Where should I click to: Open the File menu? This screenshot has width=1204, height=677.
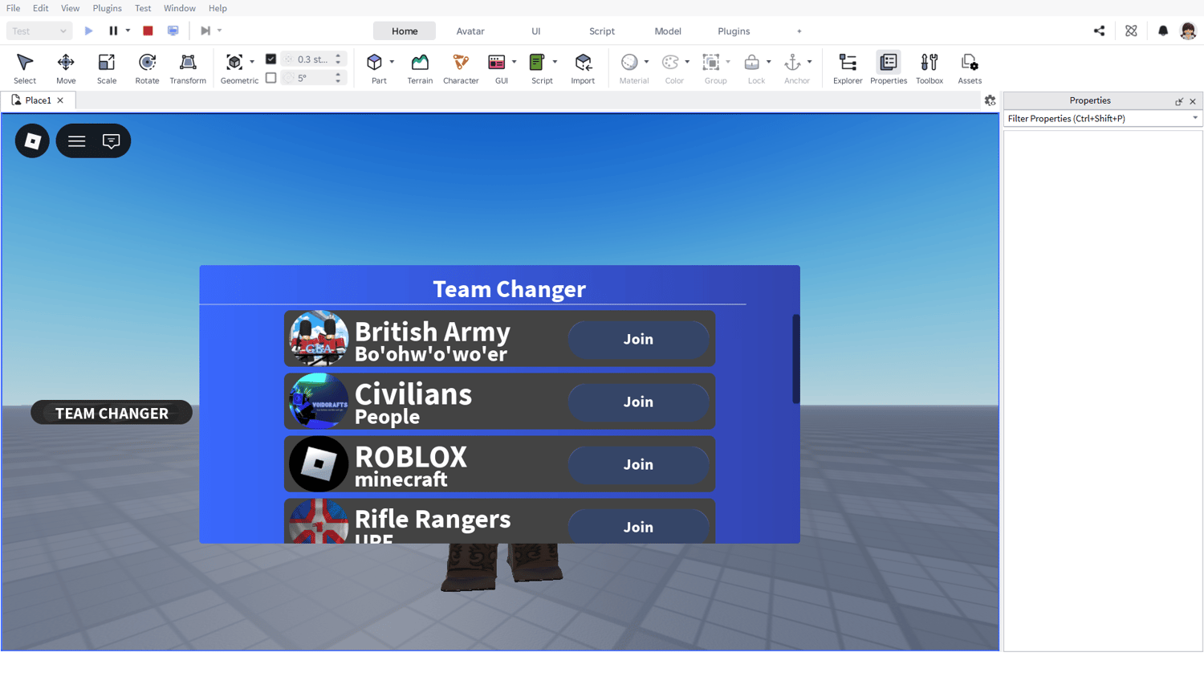tap(14, 8)
